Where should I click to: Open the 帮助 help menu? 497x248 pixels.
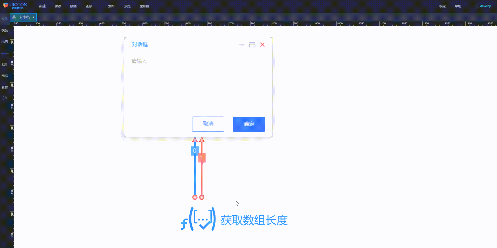pos(458,6)
